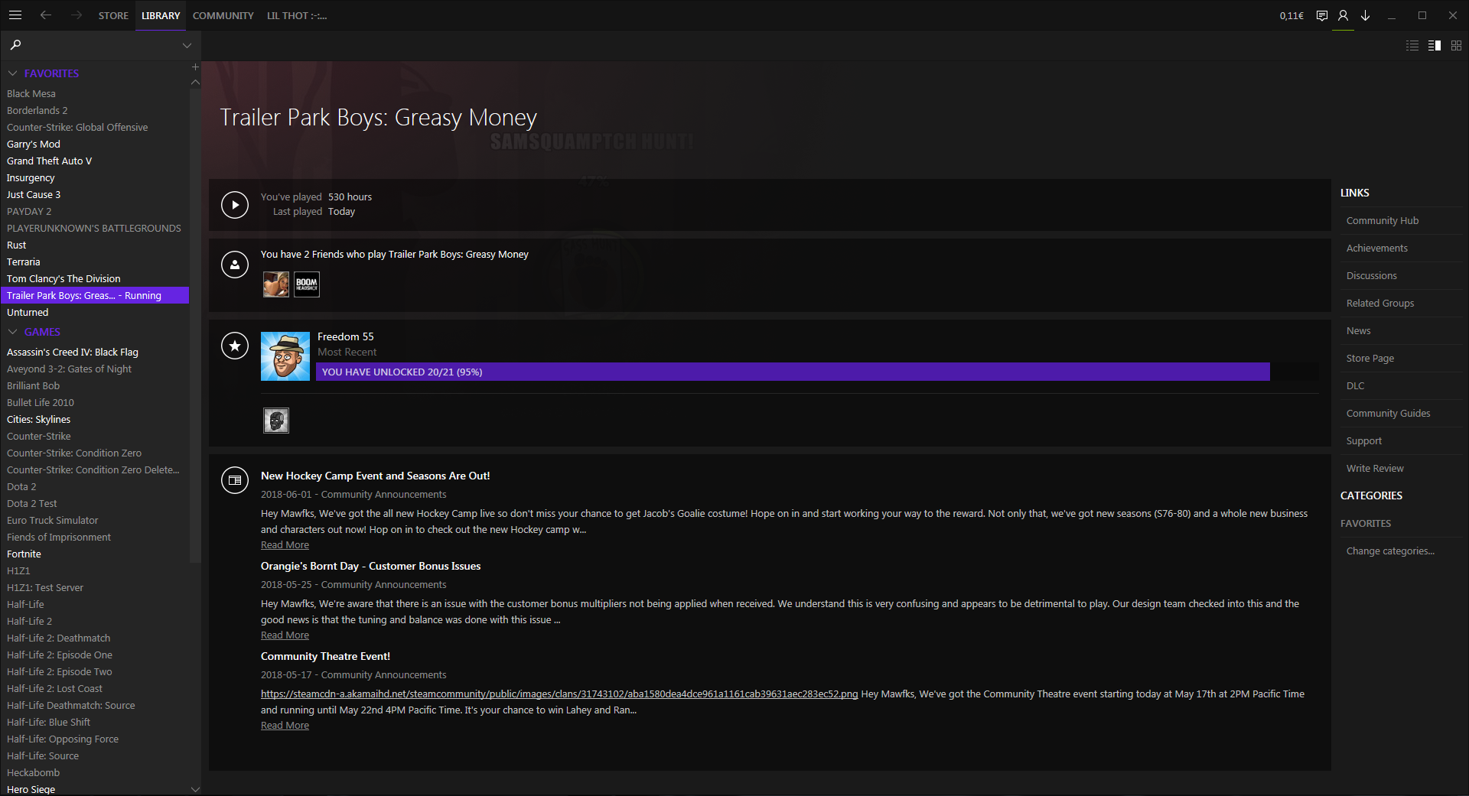Collapse the FAVORITES category
Image resolution: width=1469 pixels, height=796 pixels.
[13, 73]
